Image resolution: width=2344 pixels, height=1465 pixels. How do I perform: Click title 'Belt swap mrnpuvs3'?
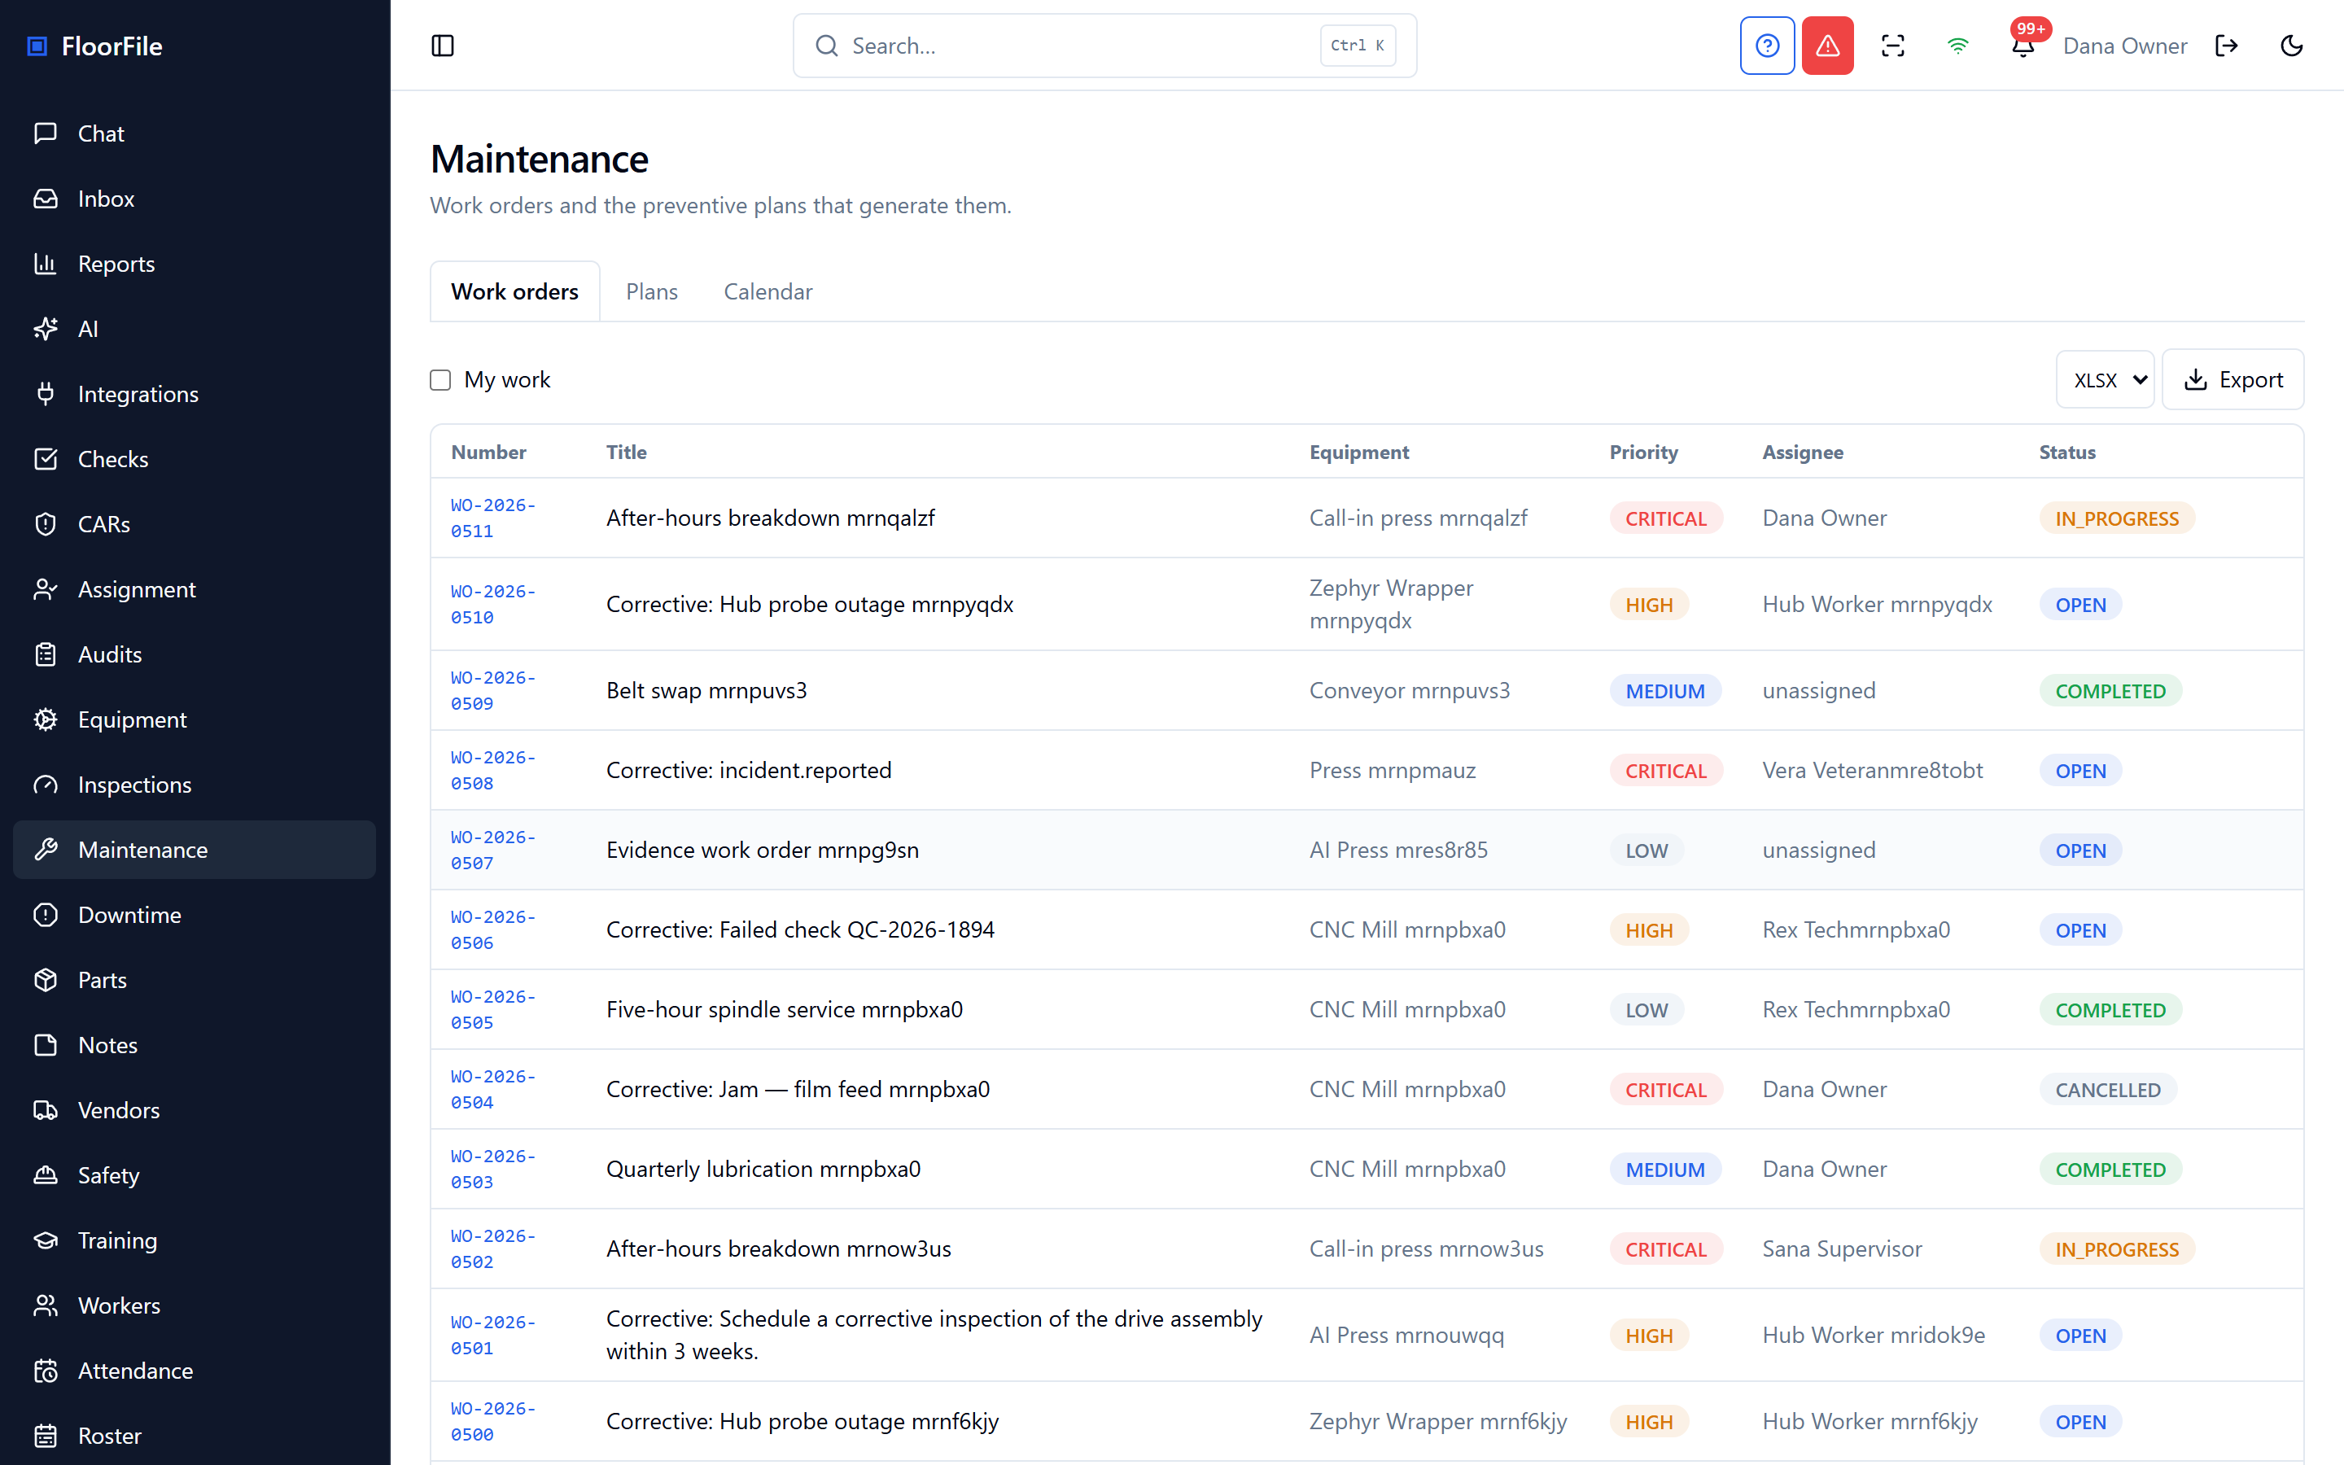tap(706, 691)
